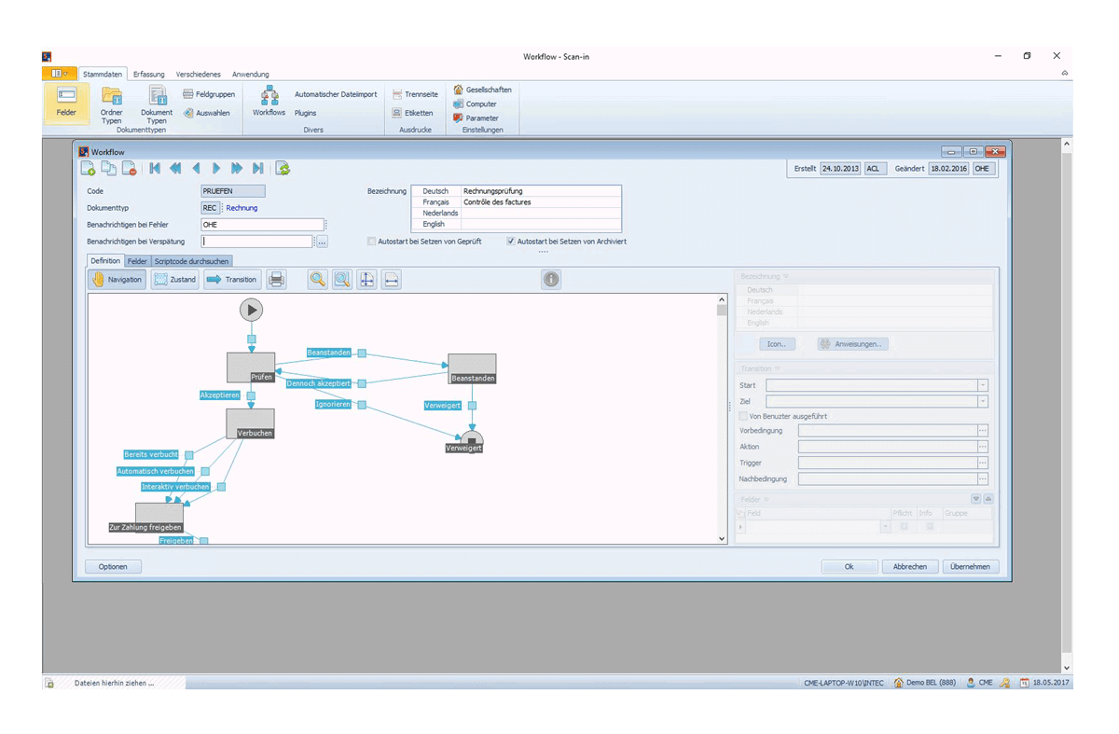
Task: Refresh the workflow record
Action: [283, 169]
